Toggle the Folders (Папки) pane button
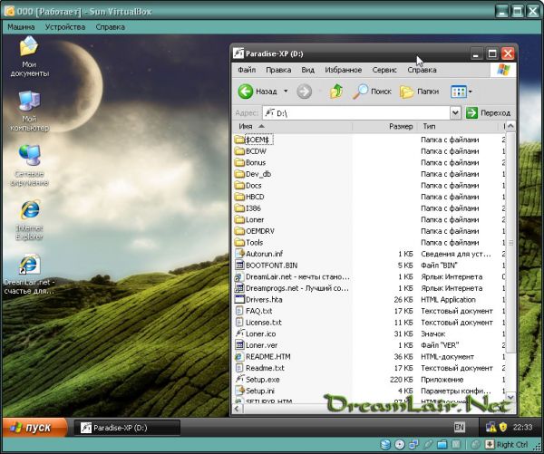Viewport: 544px width, 454px height. click(419, 92)
